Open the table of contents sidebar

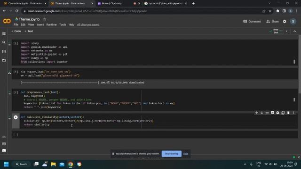click(4, 33)
